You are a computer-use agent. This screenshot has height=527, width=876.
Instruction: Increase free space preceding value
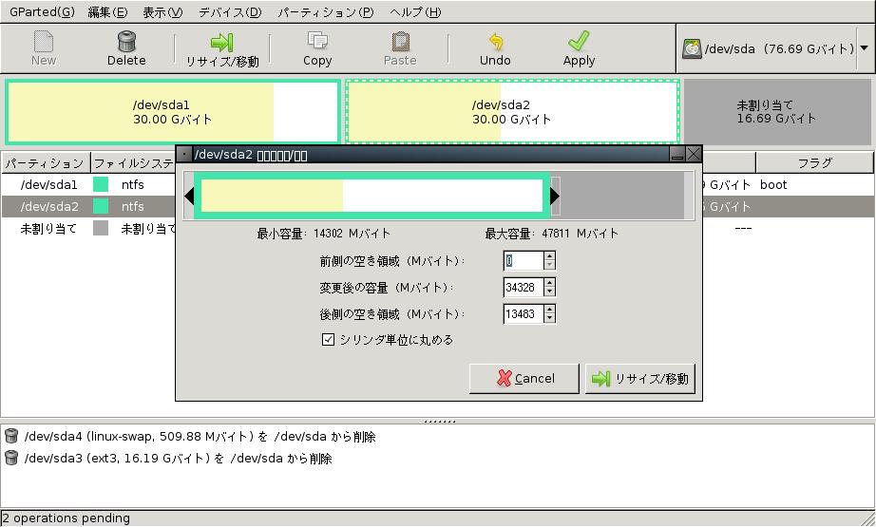(550, 256)
